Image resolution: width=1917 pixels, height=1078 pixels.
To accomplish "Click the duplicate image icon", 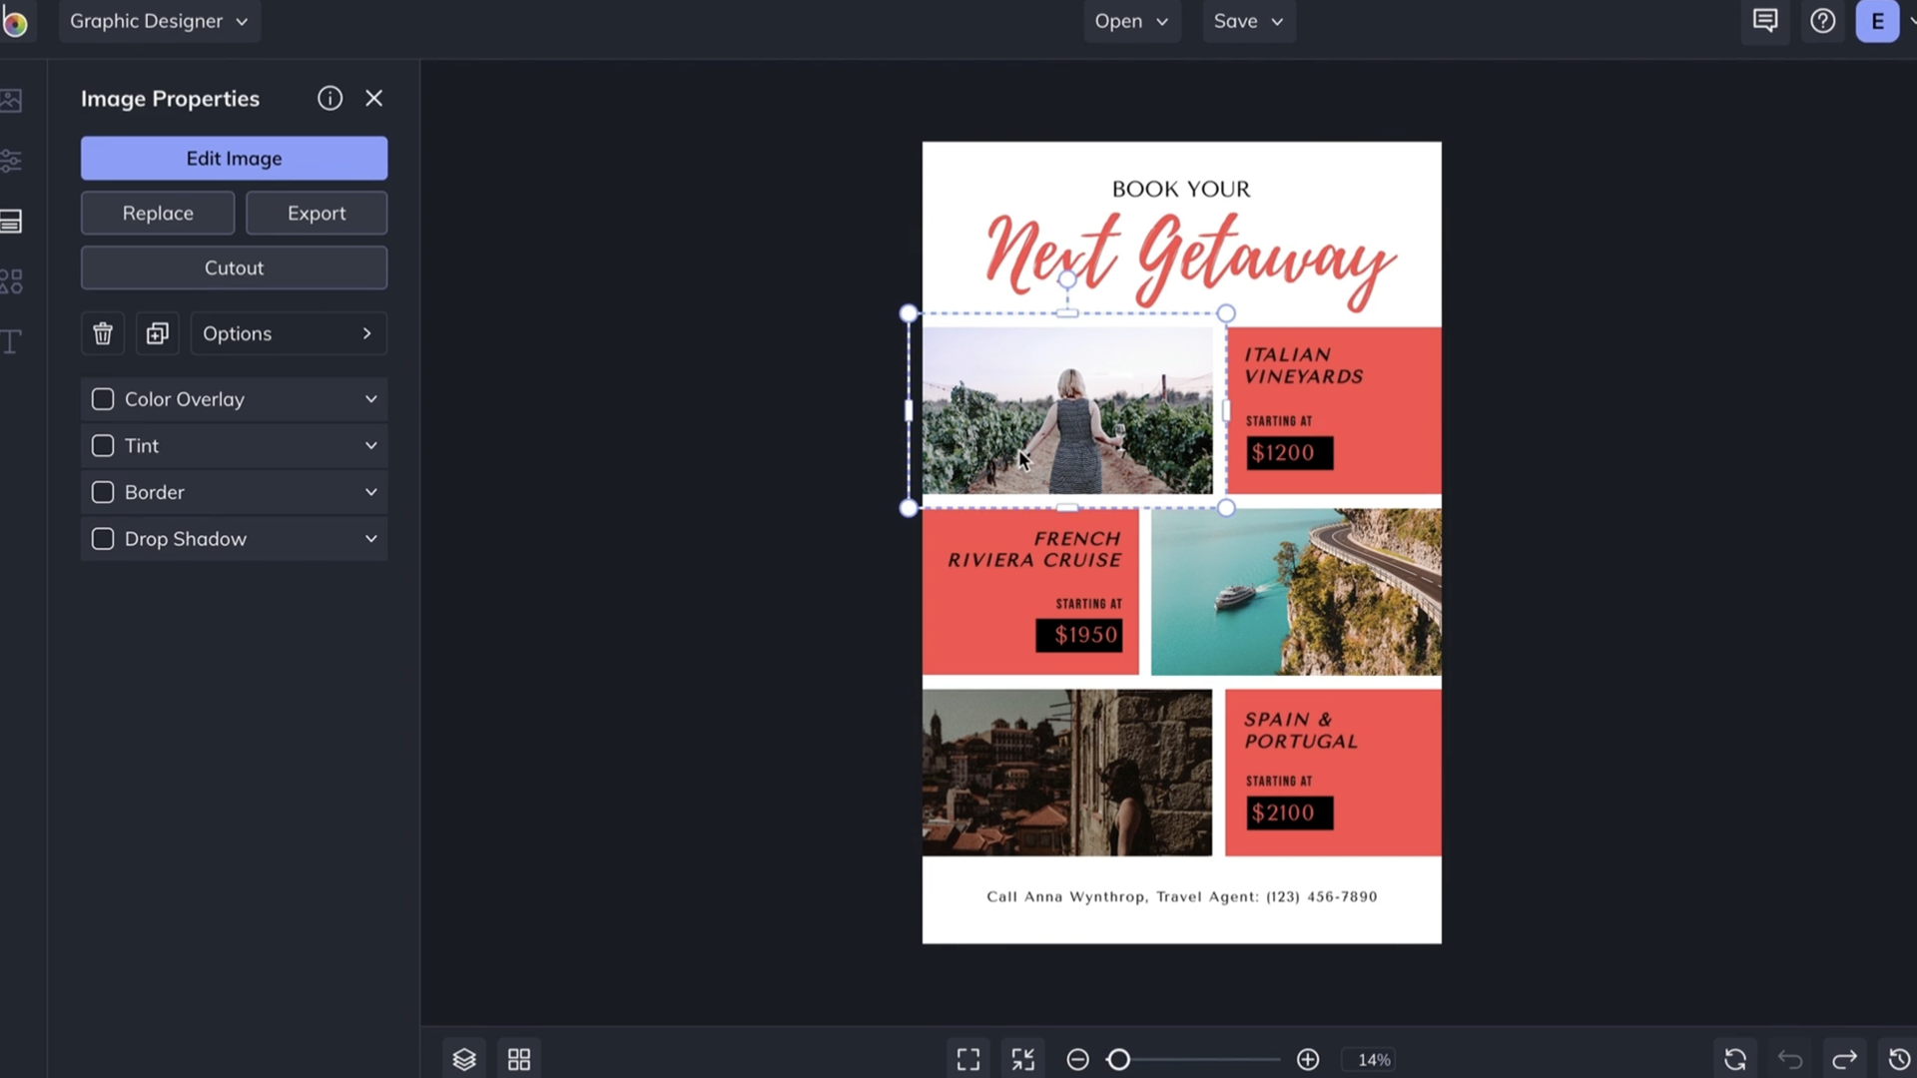I will tap(157, 333).
